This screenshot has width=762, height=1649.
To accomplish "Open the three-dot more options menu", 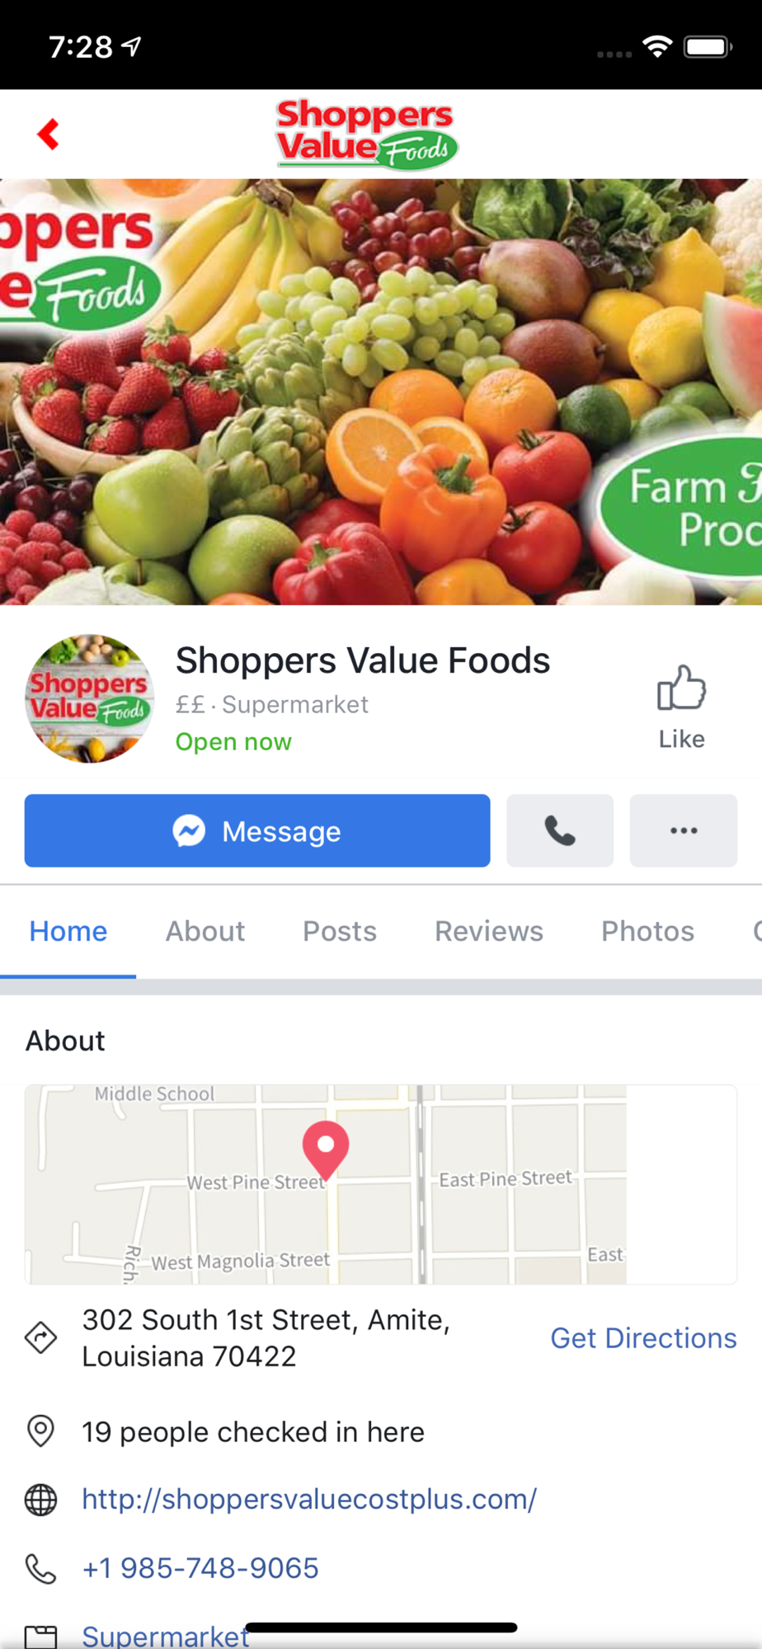I will click(684, 830).
